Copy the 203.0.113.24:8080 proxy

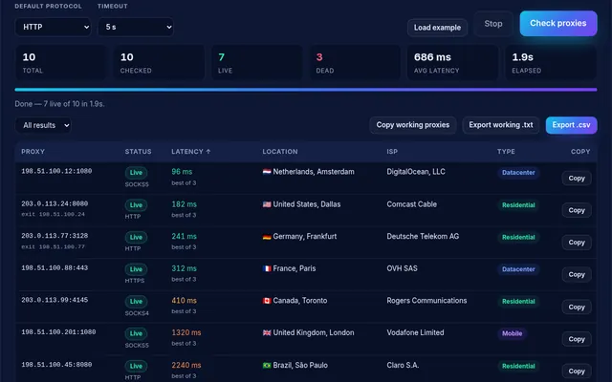tap(577, 210)
